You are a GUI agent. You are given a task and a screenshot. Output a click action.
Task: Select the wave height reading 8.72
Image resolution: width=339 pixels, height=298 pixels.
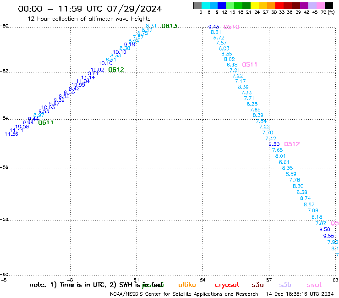click(219, 38)
